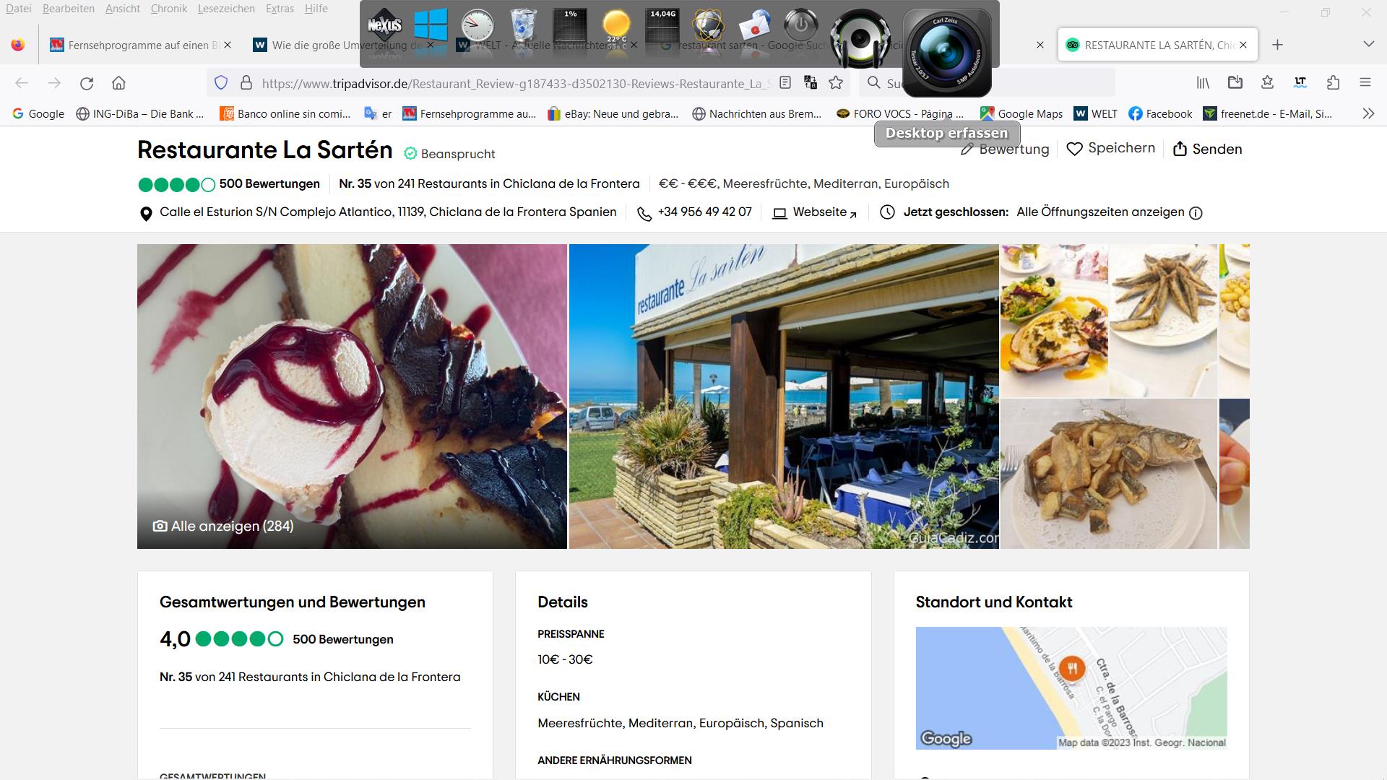Click the Senden share button
The height and width of the screenshot is (780, 1387).
pyautogui.click(x=1207, y=149)
